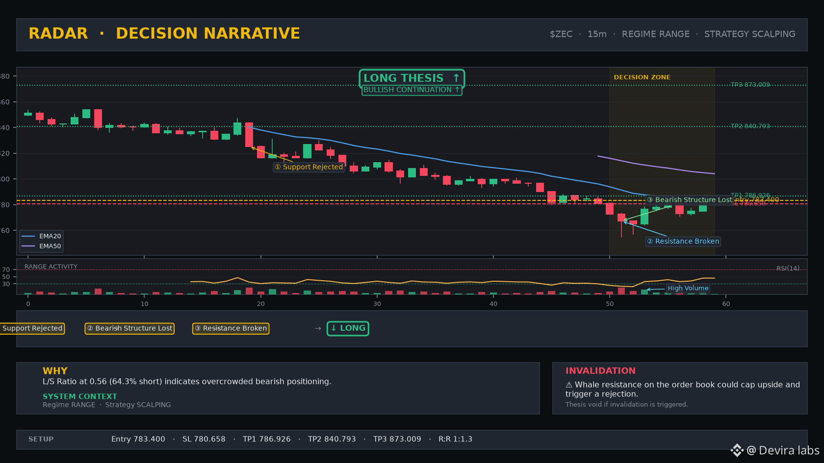This screenshot has height=463, width=824.
Task: Click the LONG THESIS badge above the chart
Action: (412, 78)
